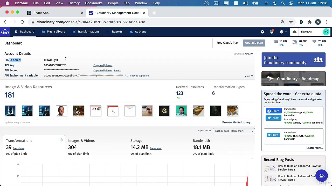Open the Learn more link

click(x=315, y=148)
